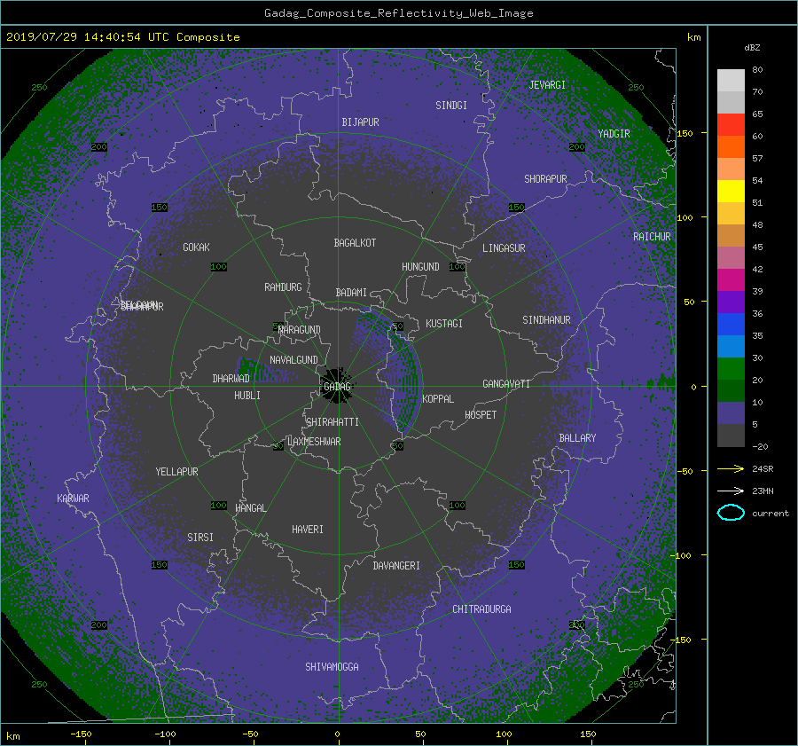Click the 'BIJAPUR' map label
The height and width of the screenshot is (746, 798).
(360, 122)
